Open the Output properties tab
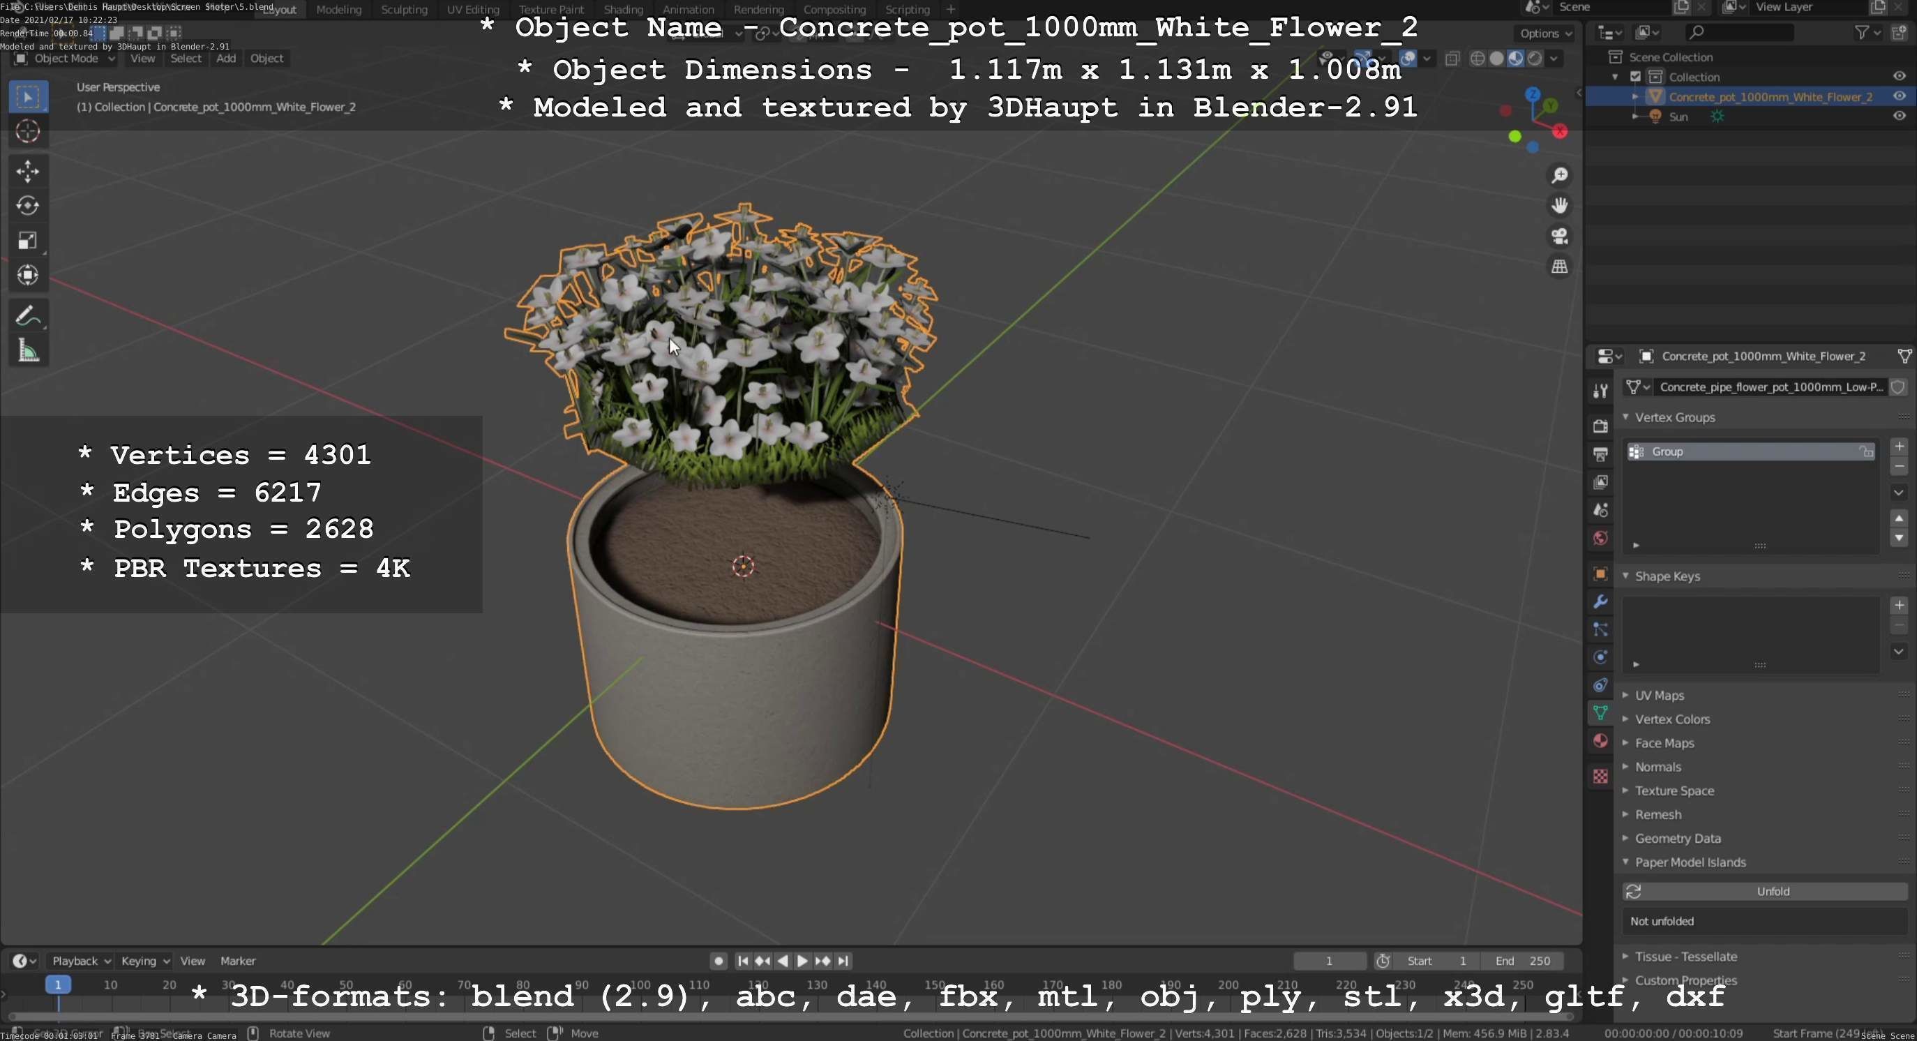The image size is (1917, 1041). coord(1600,454)
